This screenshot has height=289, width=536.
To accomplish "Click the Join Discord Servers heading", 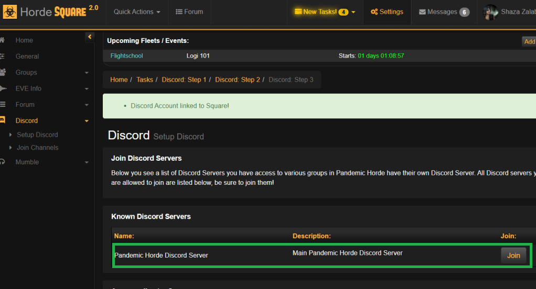I will tap(146, 158).
